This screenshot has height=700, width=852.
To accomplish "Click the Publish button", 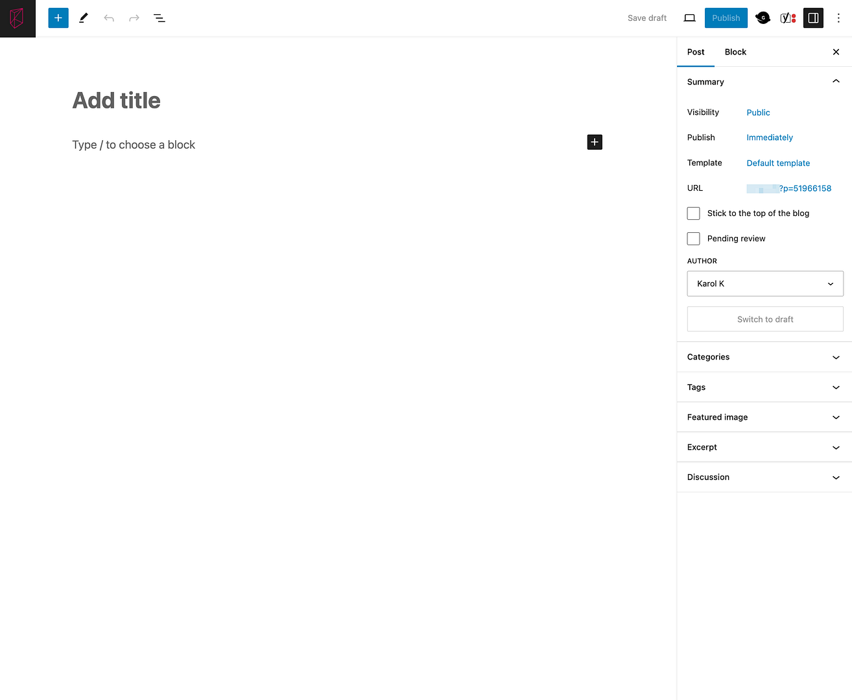I will click(726, 18).
